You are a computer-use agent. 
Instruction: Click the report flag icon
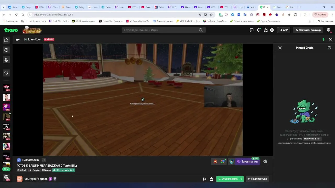[x=204, y=179]
